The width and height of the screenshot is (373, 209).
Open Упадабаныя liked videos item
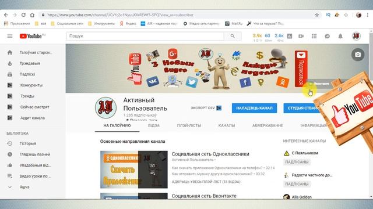[33, 165]
